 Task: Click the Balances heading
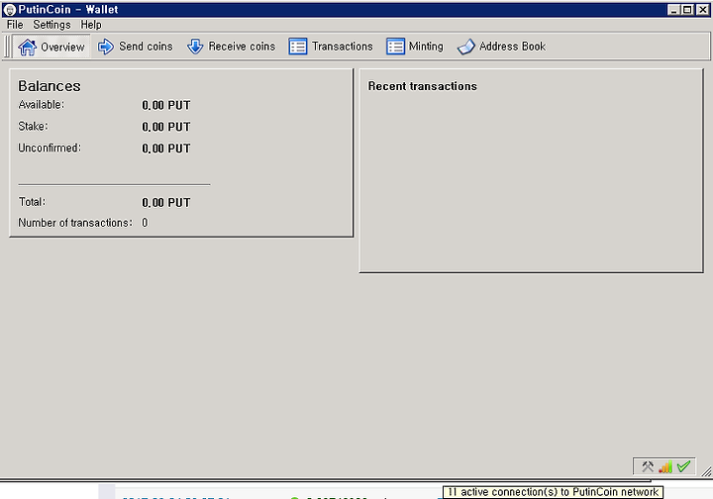(50, 86)
